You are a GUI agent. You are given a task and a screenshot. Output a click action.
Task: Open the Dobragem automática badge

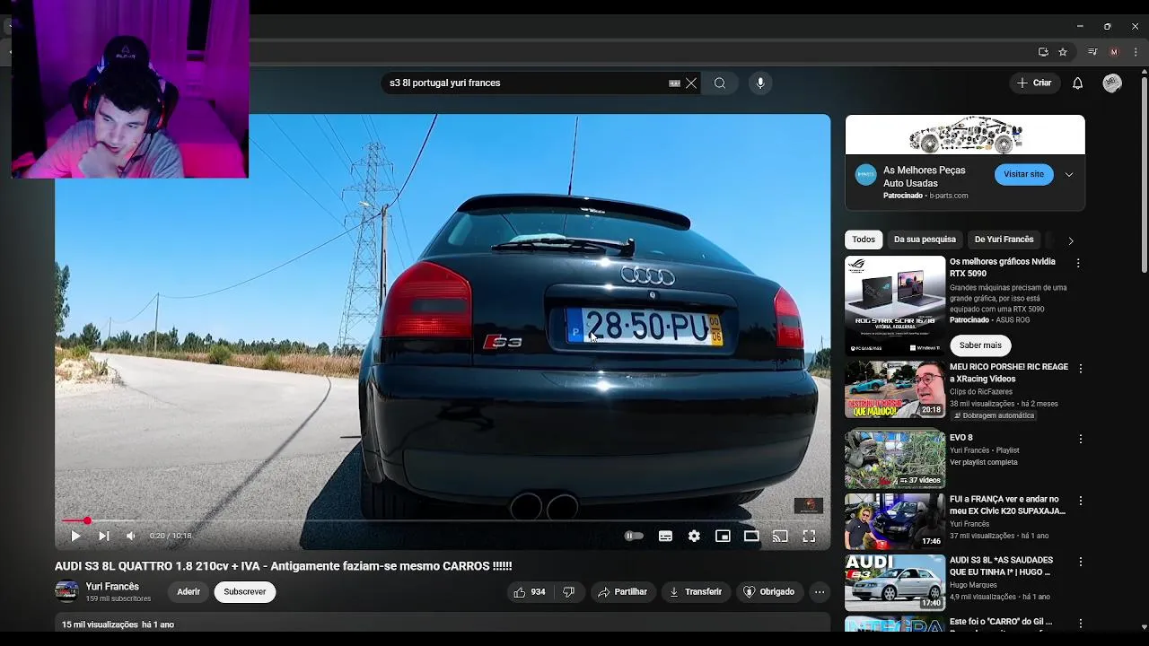tap(994, 416)
